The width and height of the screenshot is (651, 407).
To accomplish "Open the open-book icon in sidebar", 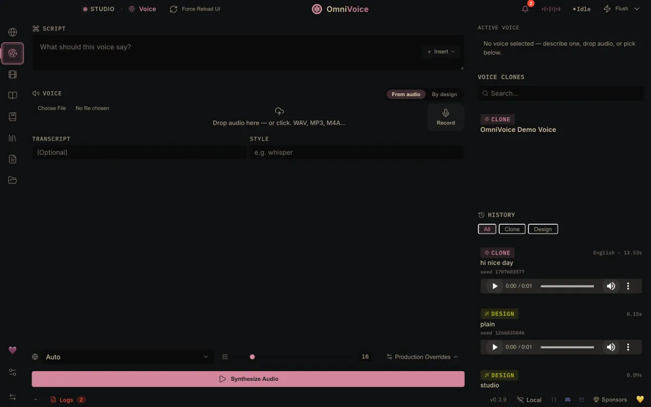I will coord(12,96).
